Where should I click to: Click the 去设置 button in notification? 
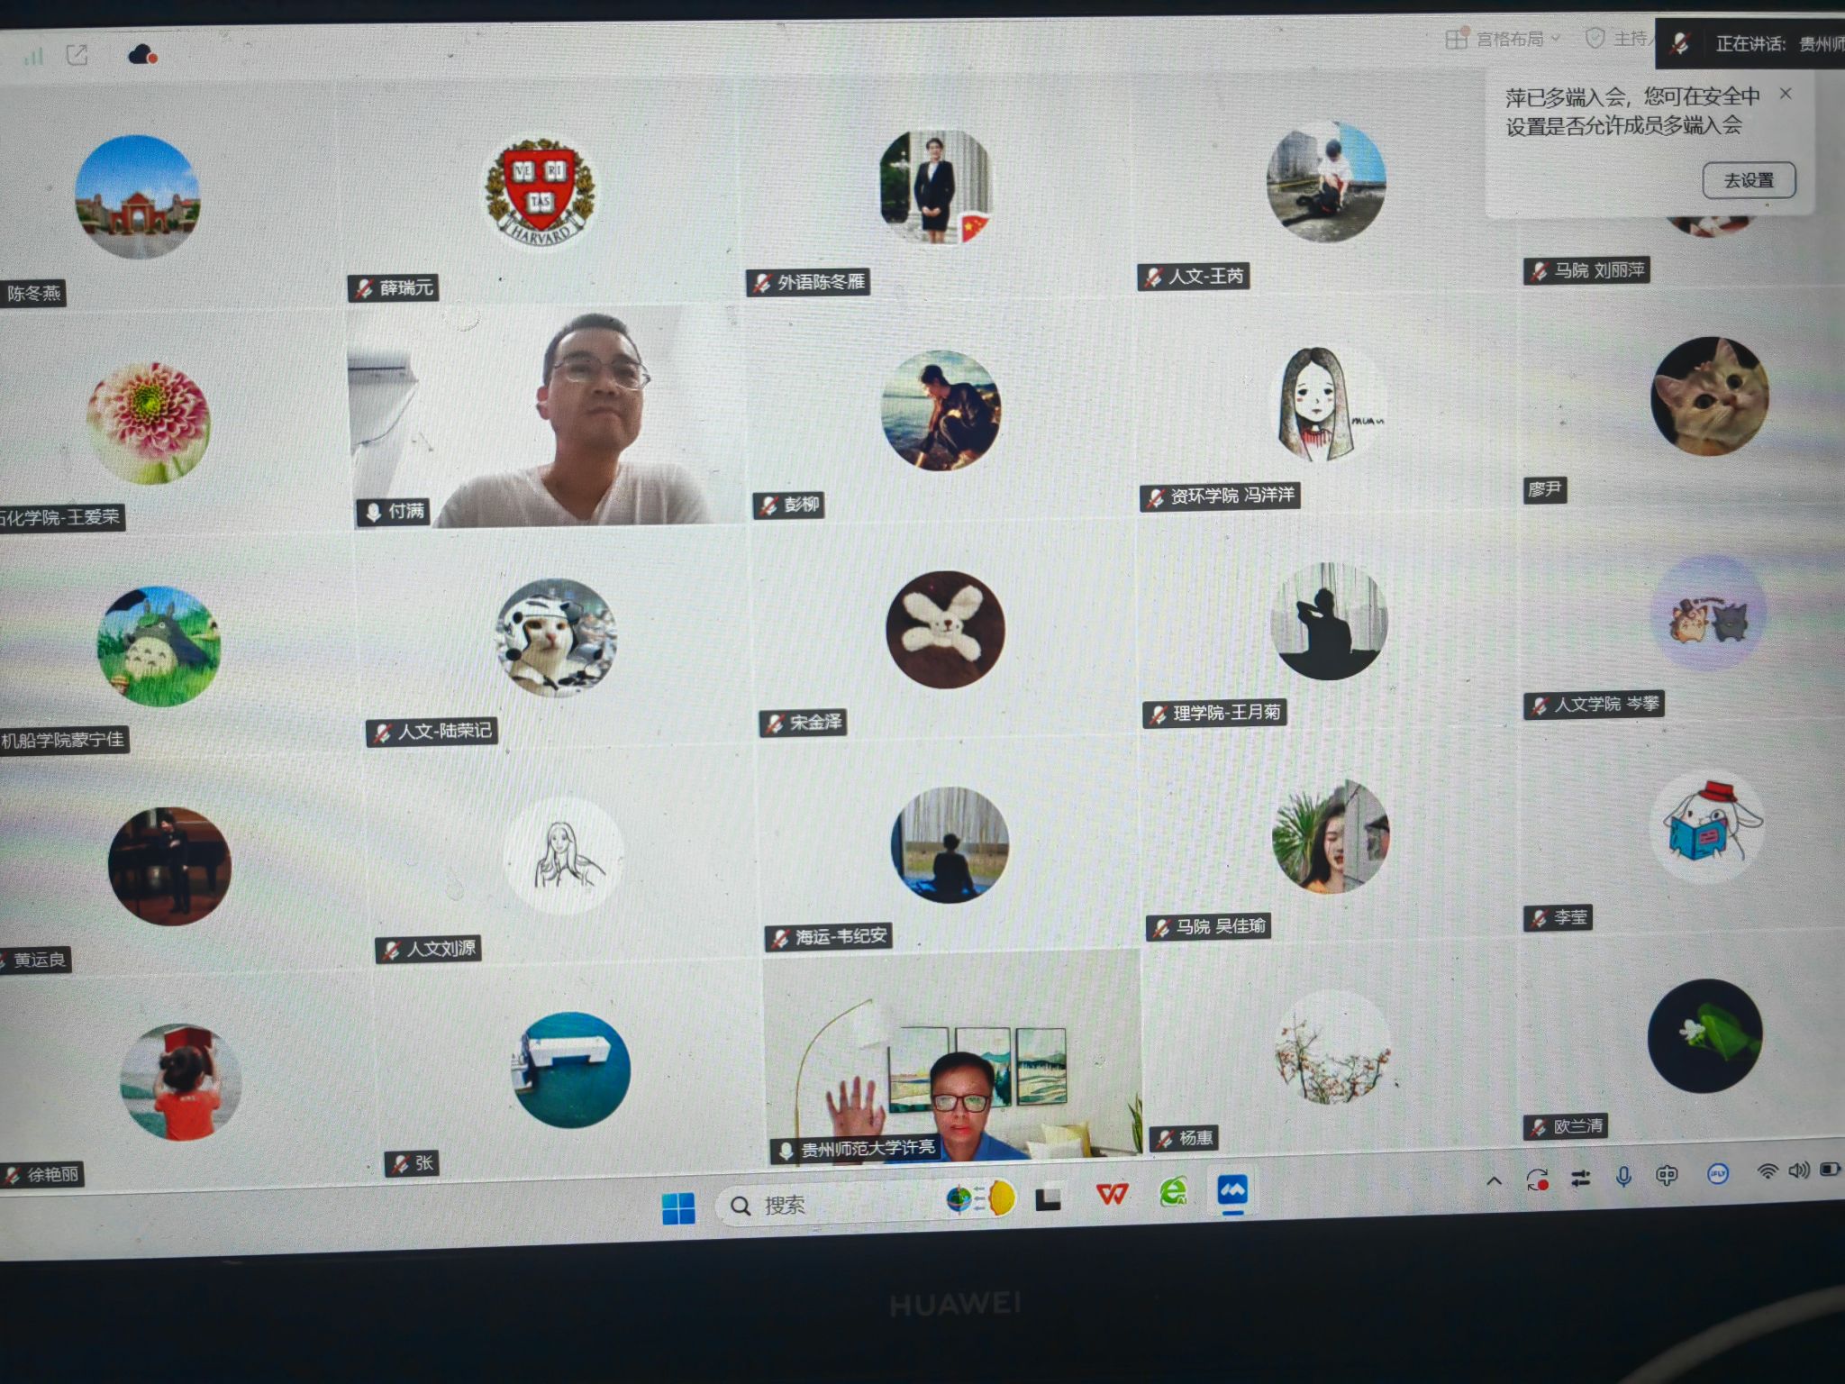click(x=1748, y=180)
